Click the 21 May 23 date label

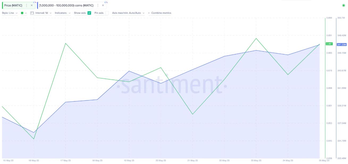pos(193,161)
